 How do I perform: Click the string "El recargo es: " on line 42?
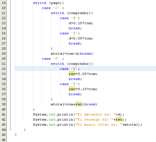[x=94, y=119]
